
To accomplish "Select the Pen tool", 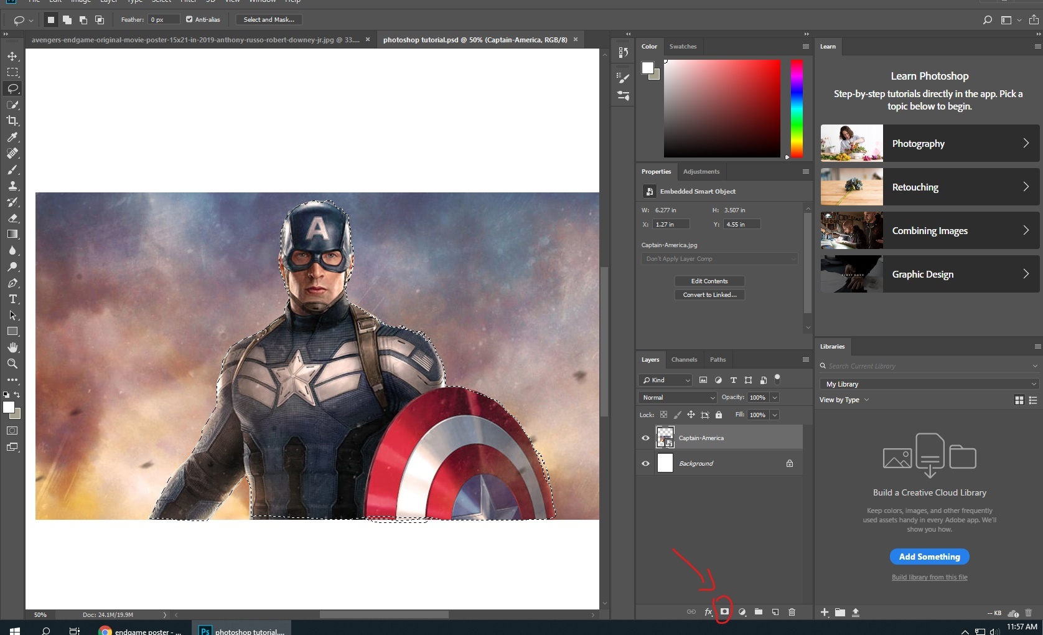I will click(12, 283).
